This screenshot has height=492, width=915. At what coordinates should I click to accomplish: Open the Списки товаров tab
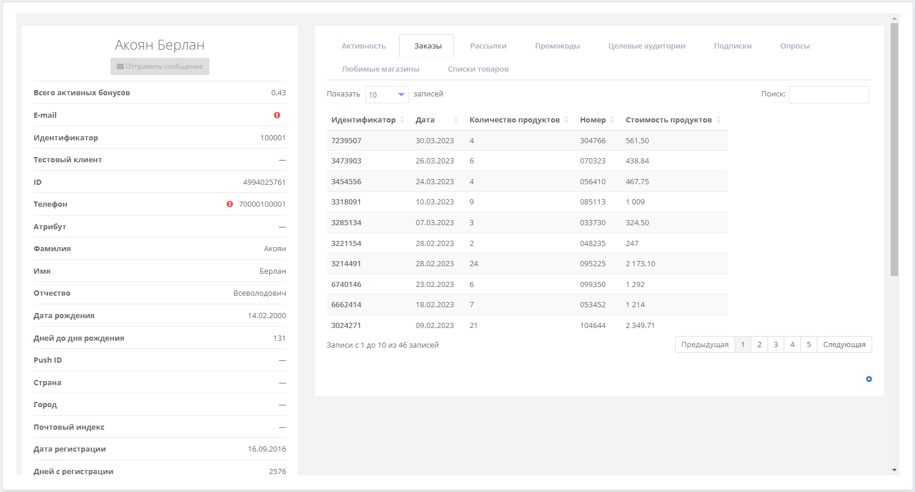click(478, 69)
